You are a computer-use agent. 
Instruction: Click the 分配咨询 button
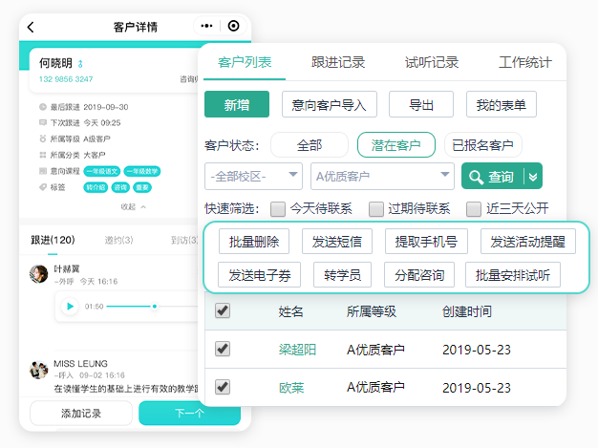(419, 274)
